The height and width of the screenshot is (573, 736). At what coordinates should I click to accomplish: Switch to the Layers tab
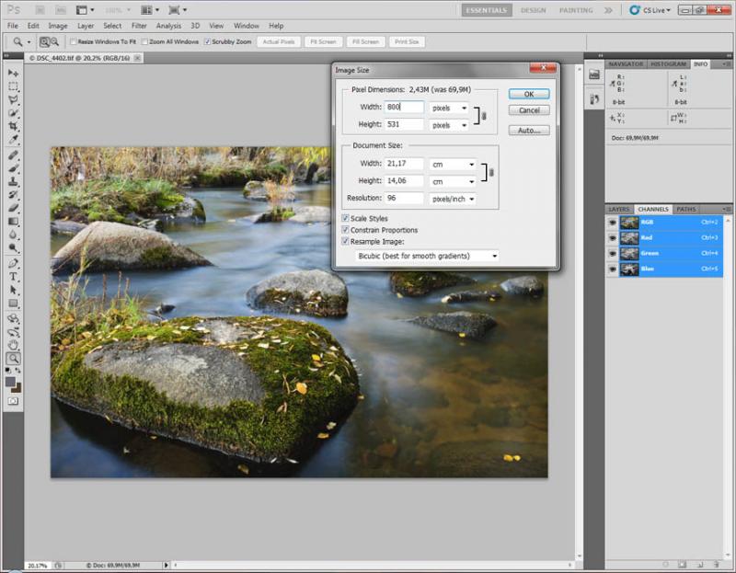pyautogui.click(x=619, y=210)
